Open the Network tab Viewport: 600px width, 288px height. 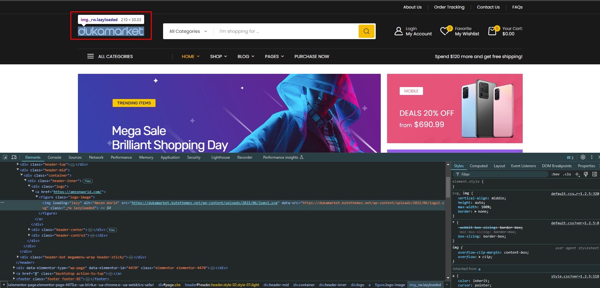coord(96,157)
